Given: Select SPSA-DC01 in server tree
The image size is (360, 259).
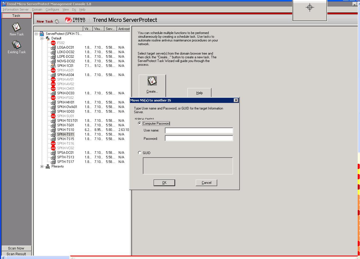Looking at the screenshot, I should [65, 153].
